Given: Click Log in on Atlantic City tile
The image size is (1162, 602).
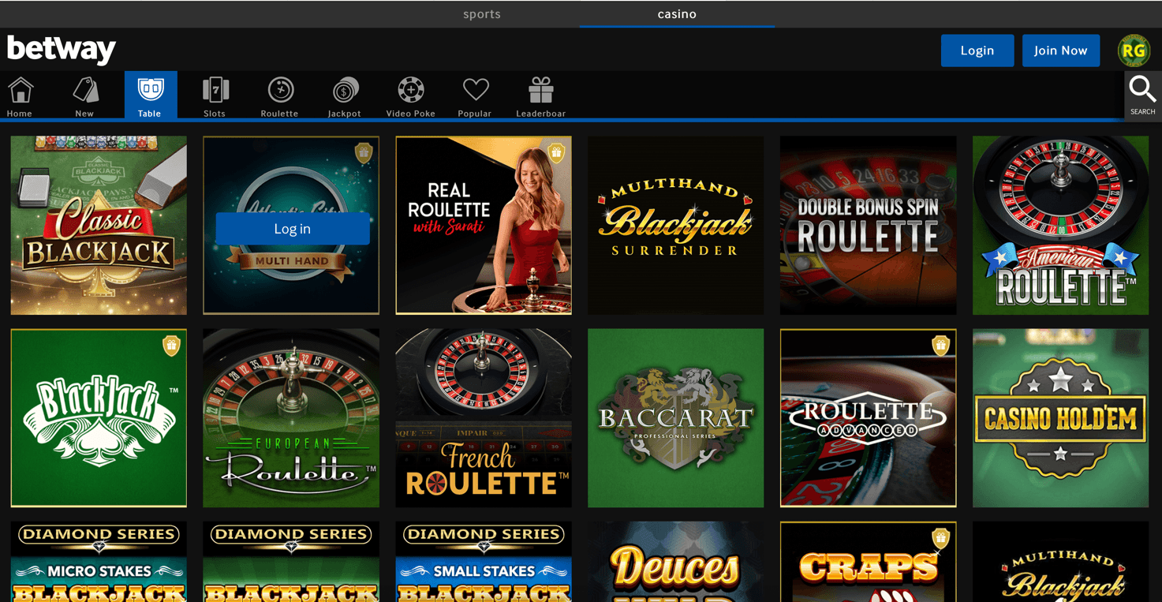Looking at the screenshot, I should pos(292,229).
